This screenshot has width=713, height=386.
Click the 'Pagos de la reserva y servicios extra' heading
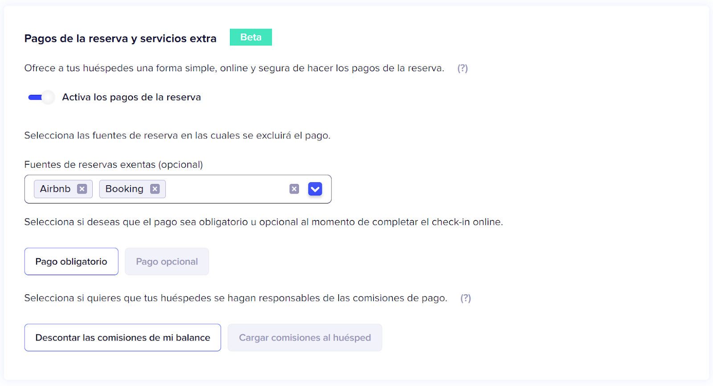click(x=120, y=39)
